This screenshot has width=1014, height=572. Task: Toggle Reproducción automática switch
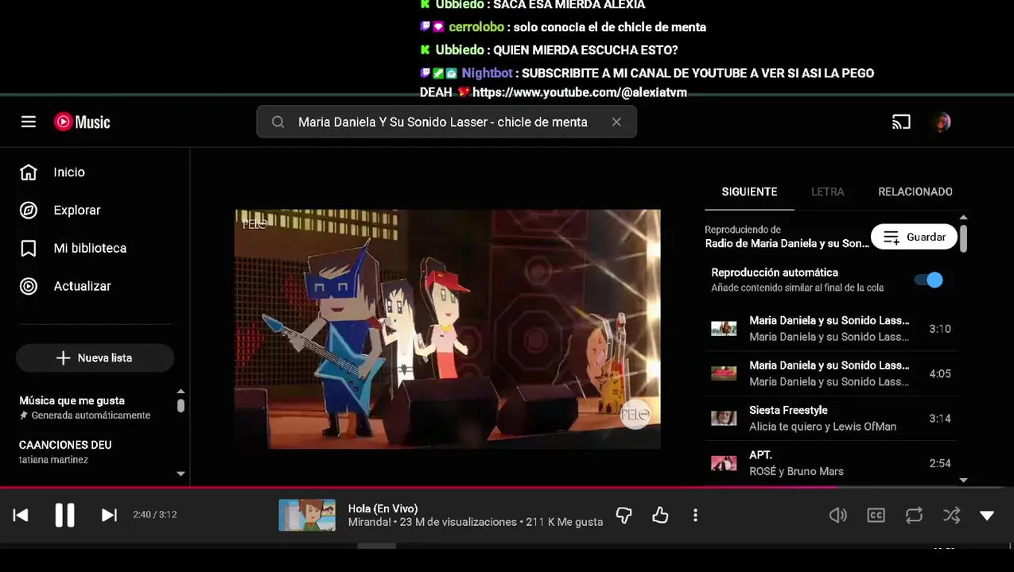point(928,280)
